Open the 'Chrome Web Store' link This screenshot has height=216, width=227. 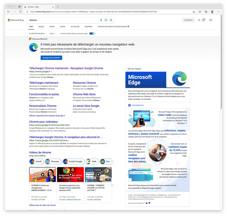tap(84, 94)
